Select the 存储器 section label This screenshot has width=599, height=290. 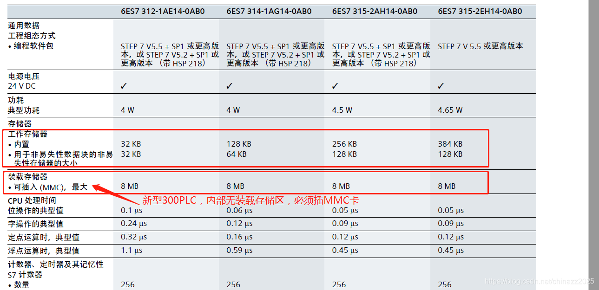pyautogui.click(x=20, y=124)
